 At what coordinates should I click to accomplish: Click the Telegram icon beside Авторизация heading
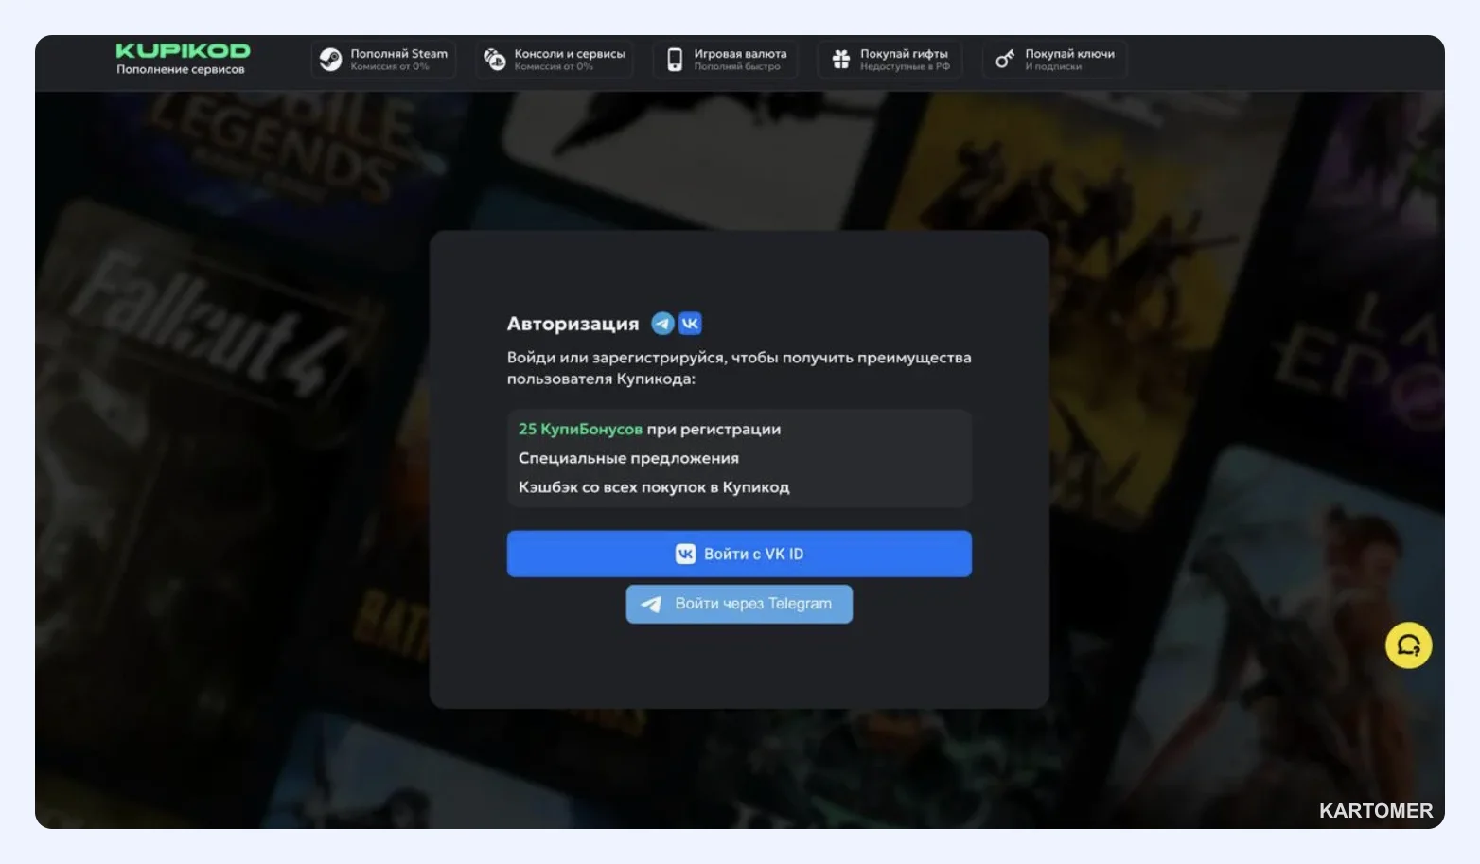coord(663,324)
